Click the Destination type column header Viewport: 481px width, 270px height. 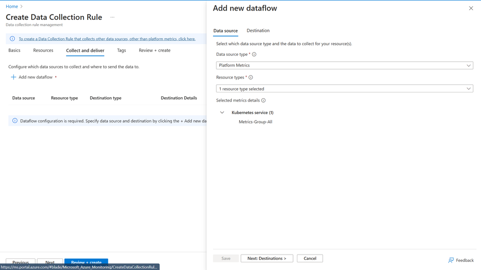pyautogui.click(x=106, y=98)
